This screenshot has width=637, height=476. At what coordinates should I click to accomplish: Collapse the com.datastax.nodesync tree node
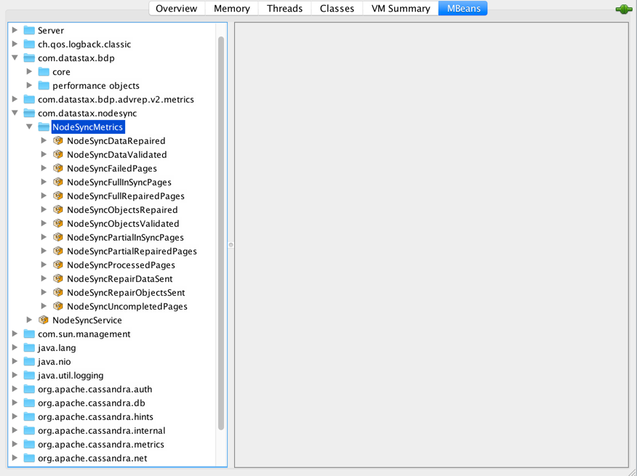(x=15, y=113)
